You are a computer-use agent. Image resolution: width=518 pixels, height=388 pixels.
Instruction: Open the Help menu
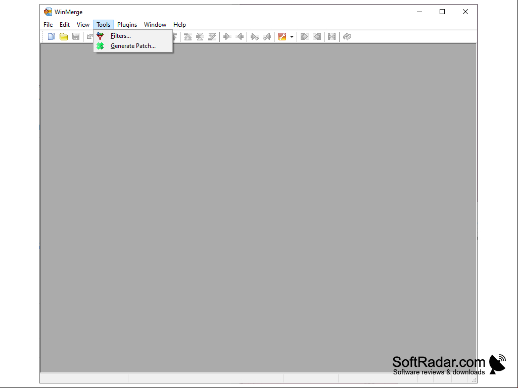tap(179, 25)
